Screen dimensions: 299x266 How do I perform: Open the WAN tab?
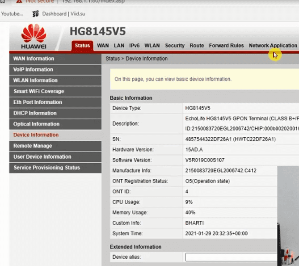coord(103,46)
